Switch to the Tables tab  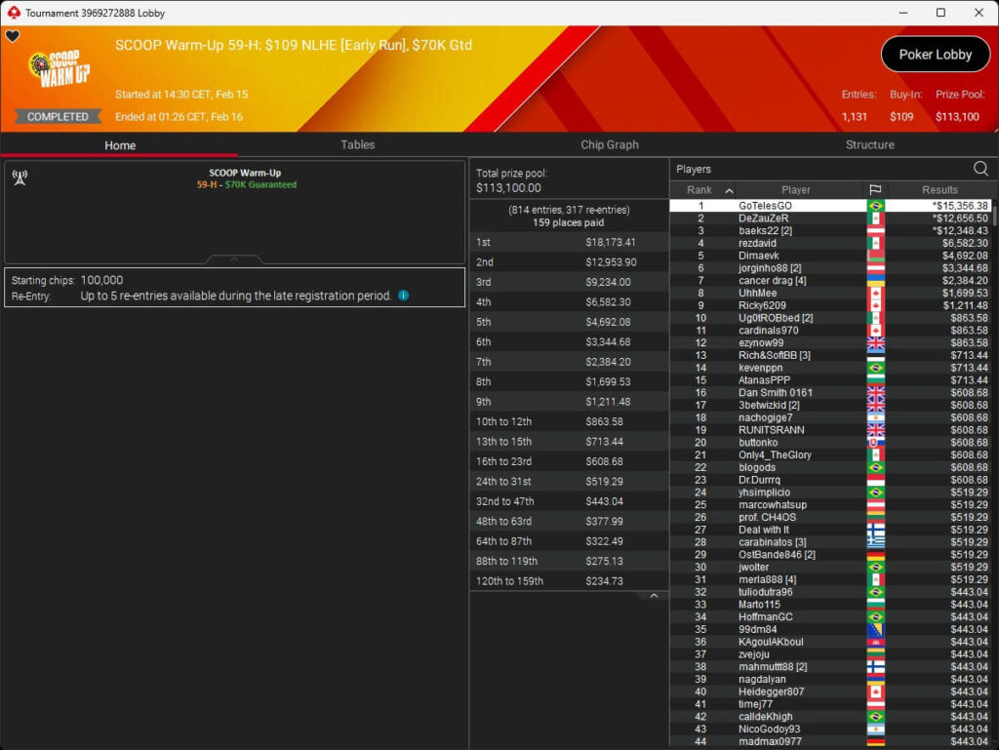pyautogui.click(x=357, y=144)
